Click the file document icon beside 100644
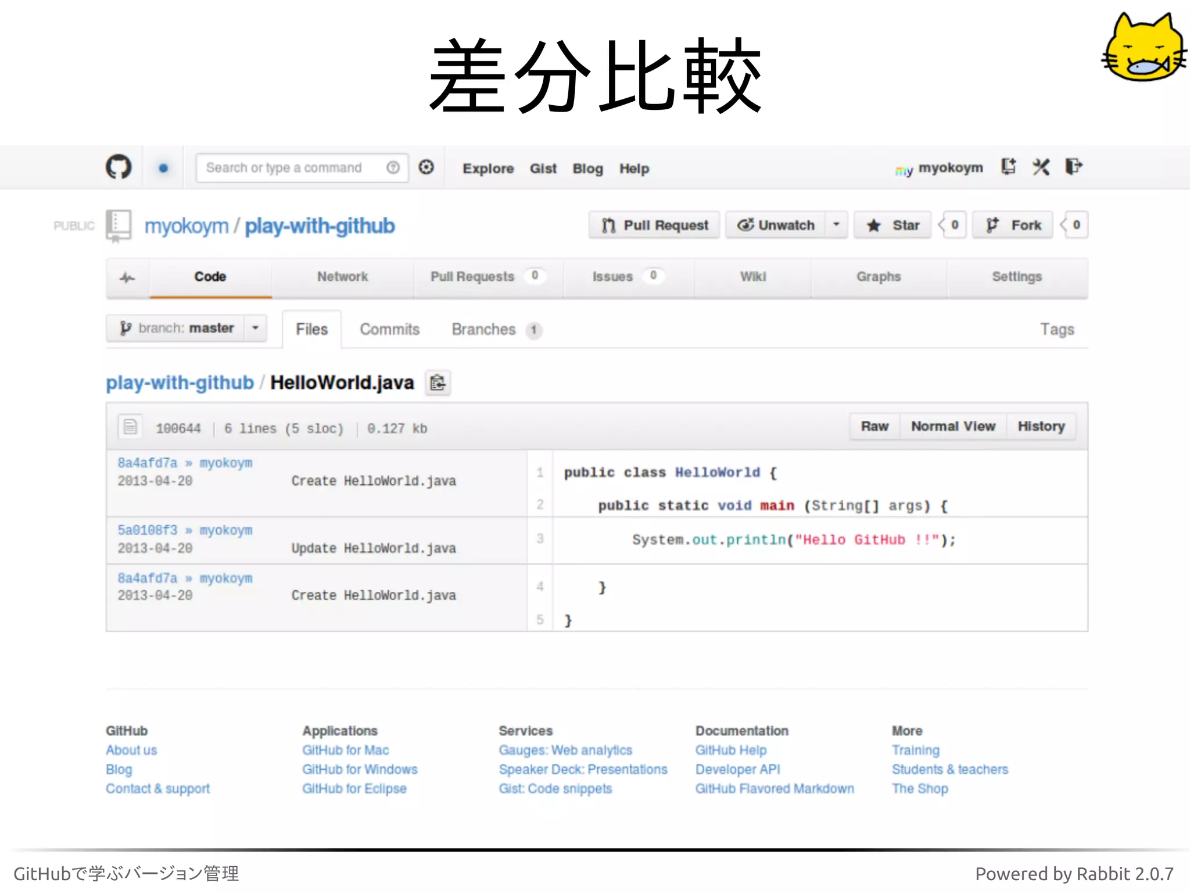This screenshot has width=1190, height=893. [130, 427]
